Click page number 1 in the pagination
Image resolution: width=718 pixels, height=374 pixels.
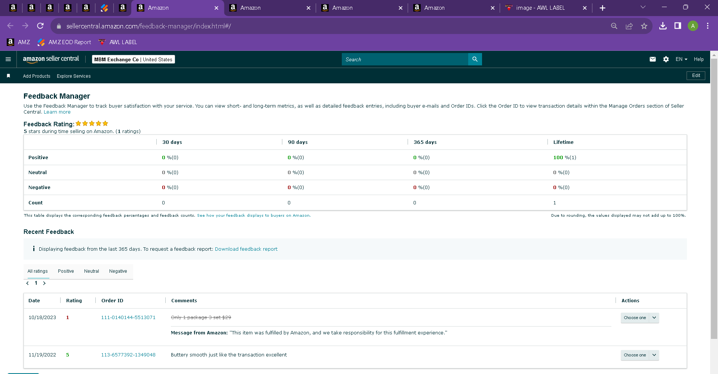tap(36, 283)
